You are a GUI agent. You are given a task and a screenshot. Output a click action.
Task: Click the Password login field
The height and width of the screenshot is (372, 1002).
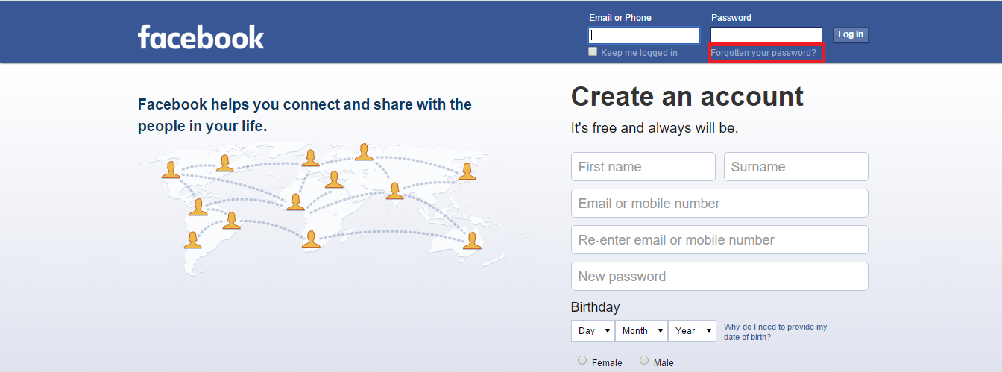(766, 35)
